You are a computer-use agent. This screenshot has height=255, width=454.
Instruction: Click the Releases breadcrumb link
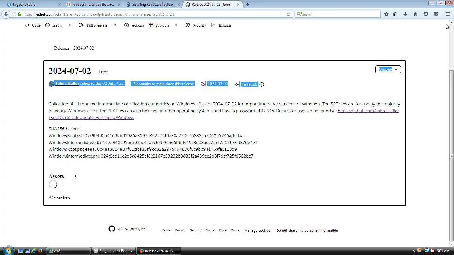[x=62, y=48]
